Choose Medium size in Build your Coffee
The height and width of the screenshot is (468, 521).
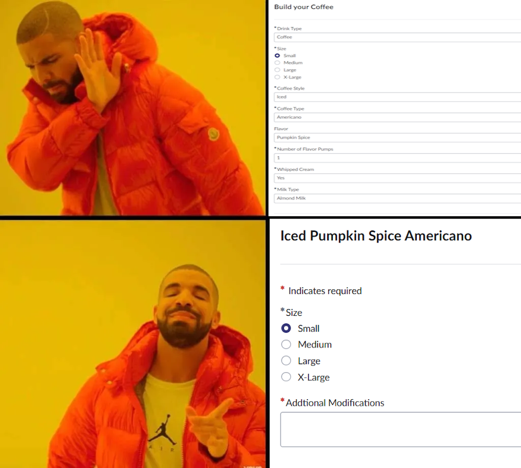(277, 63)
